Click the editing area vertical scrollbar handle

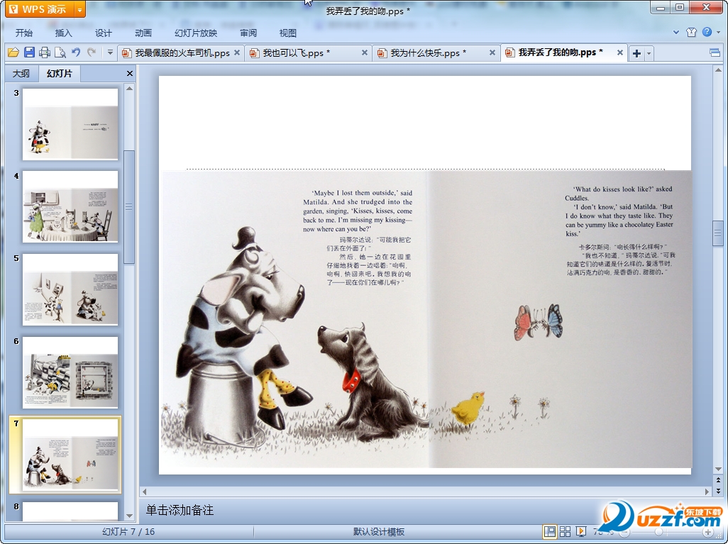718,233
